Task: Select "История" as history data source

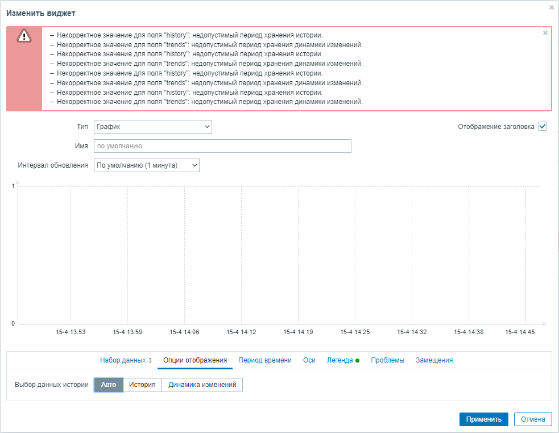Action: click(x=143, y=385)
